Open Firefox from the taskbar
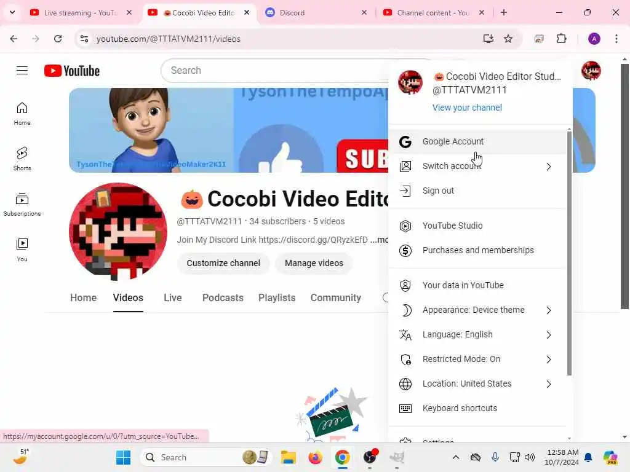 coord(316,457)
